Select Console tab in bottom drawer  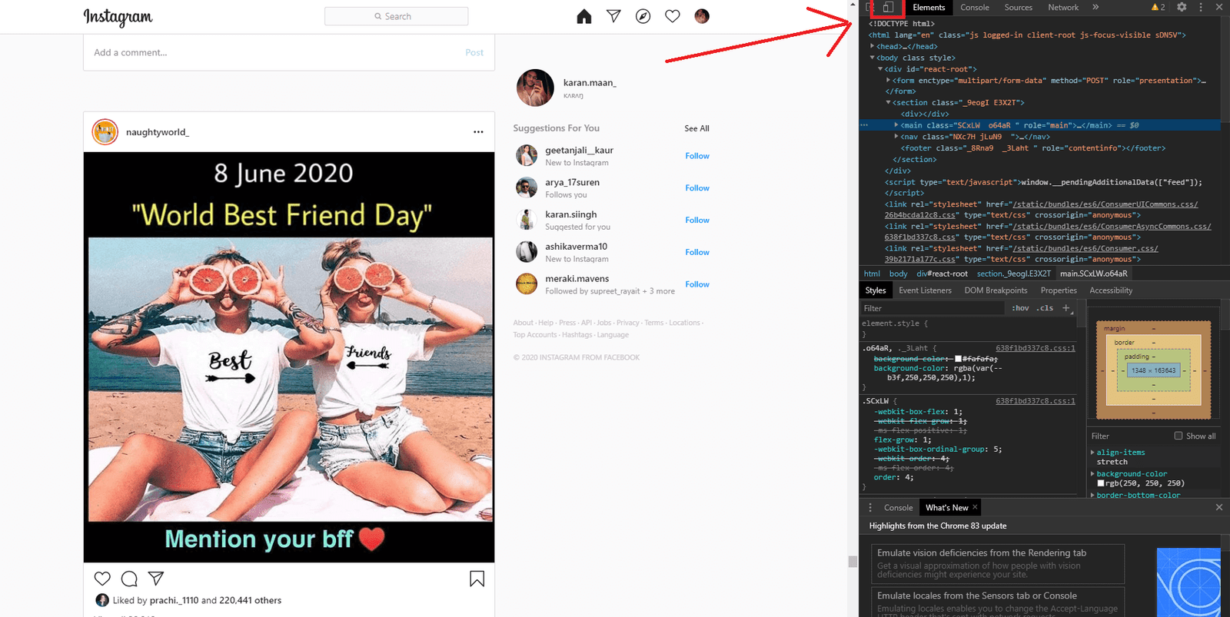(899, 508)
